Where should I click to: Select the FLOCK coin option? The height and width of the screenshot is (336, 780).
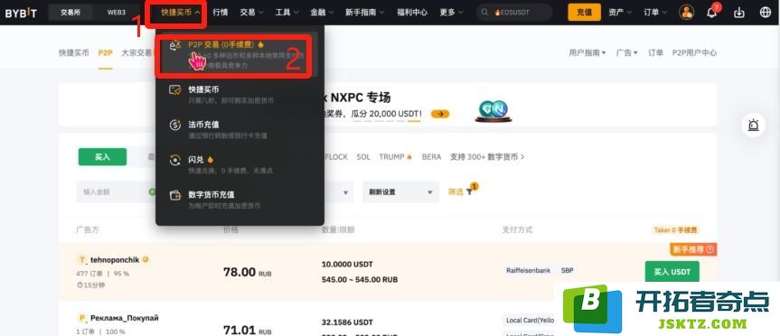click(x=336, y=156)
